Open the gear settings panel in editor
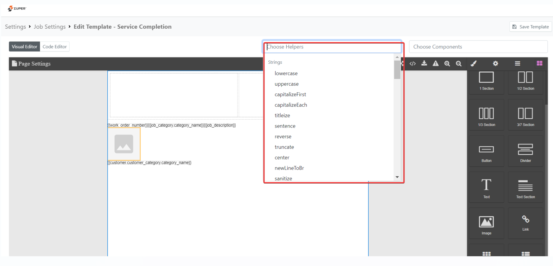Screen dimensions: 553x266 496,63
